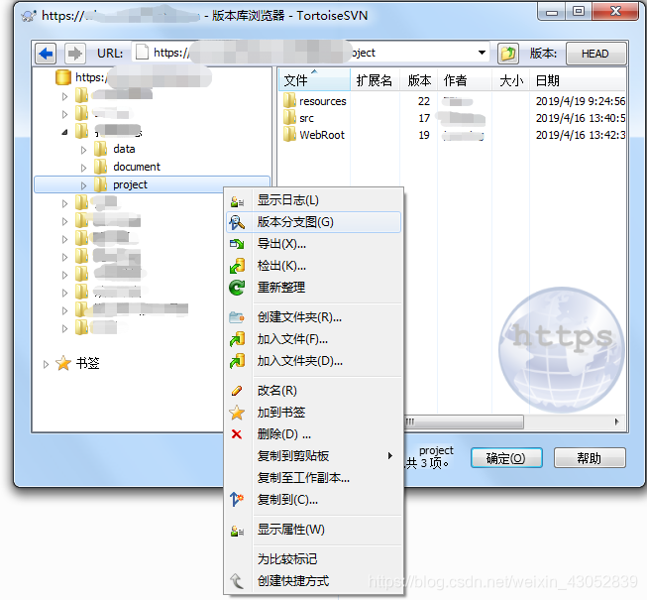Image resolution: width=647 pixels, height=600 pixels.
Task: Choose 复制到(C)... from the context menu
Action: tap(314, 500)
